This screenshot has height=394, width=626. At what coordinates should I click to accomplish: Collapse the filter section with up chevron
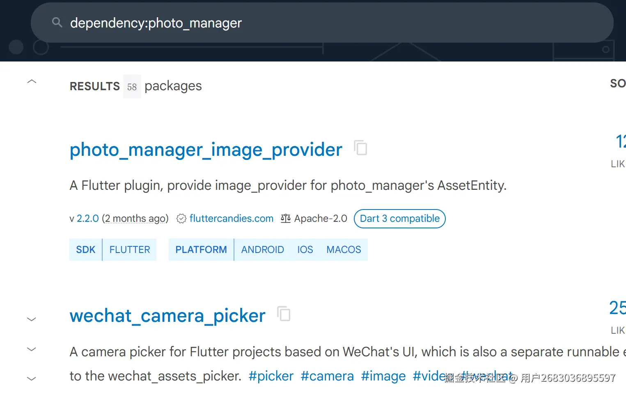coord(32,82)
